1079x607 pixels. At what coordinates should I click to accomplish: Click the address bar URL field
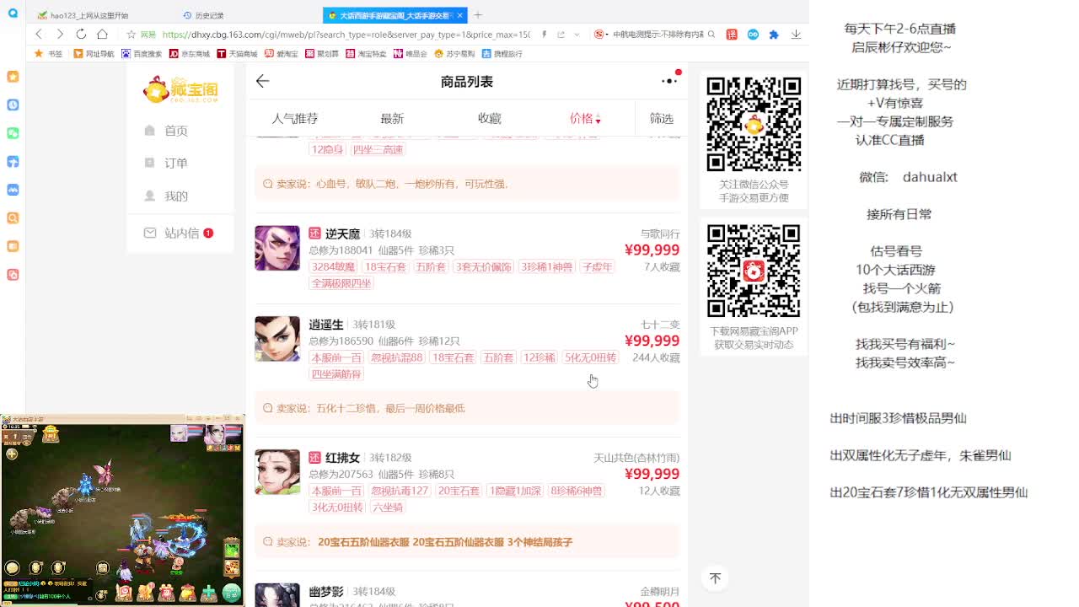coord(346,35)
